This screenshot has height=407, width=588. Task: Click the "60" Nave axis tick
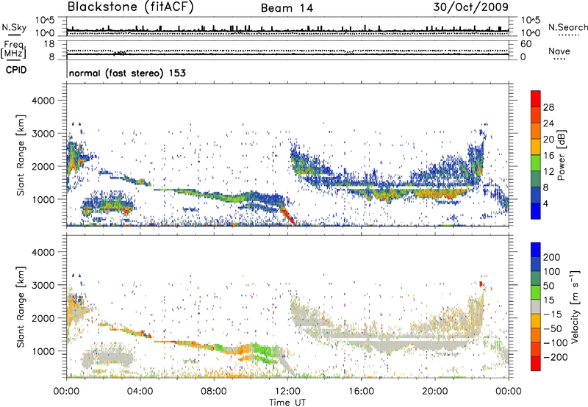(x=526, y=44)
